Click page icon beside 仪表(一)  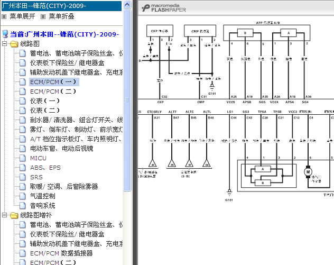(23, 101)
